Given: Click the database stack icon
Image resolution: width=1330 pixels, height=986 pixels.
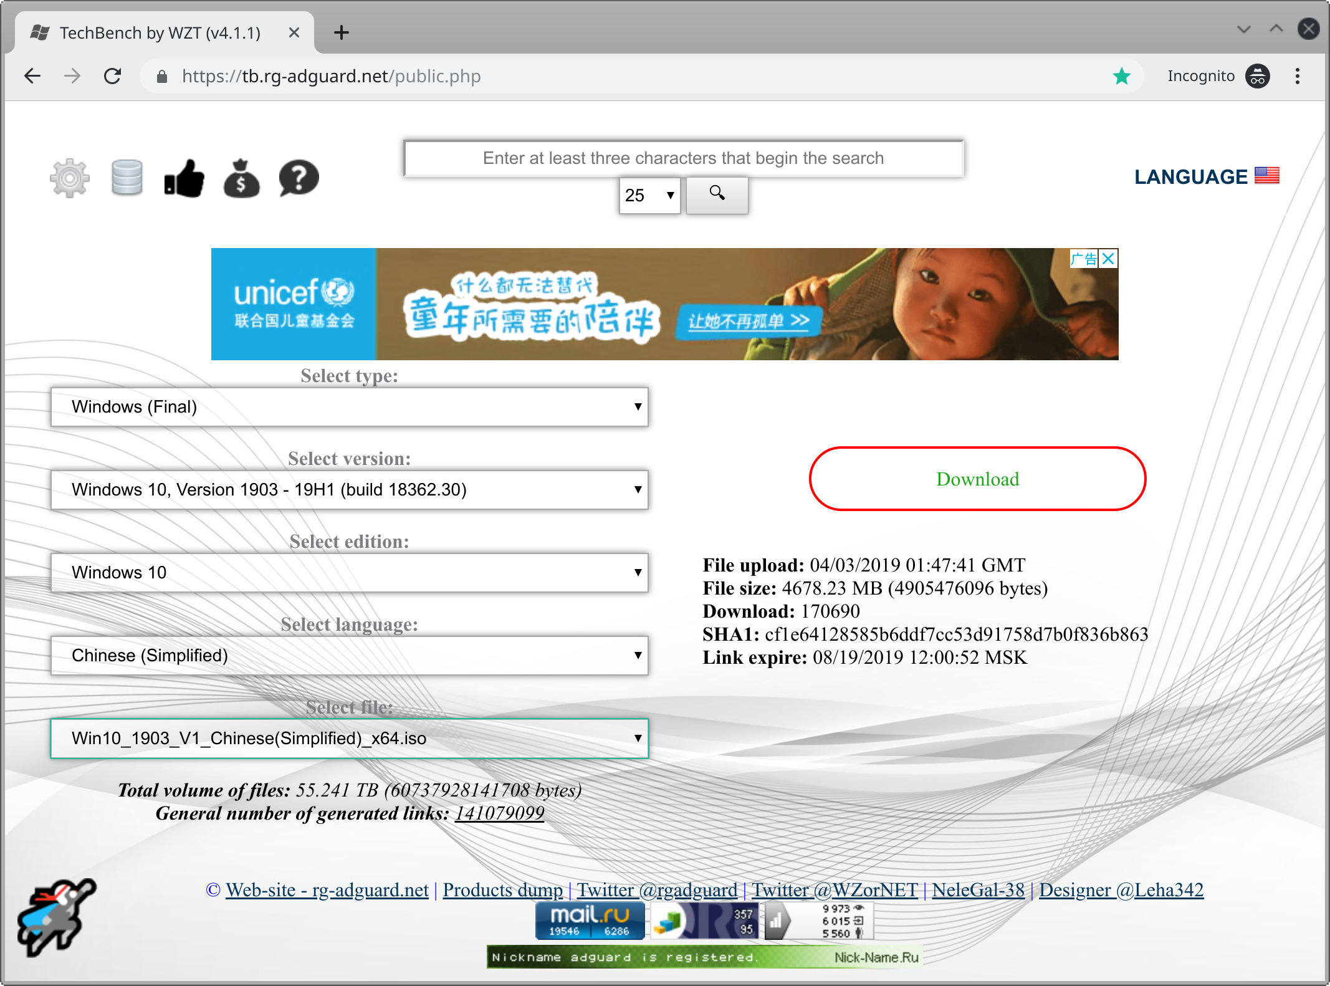Looking at the screenshot, I should 127,178.
